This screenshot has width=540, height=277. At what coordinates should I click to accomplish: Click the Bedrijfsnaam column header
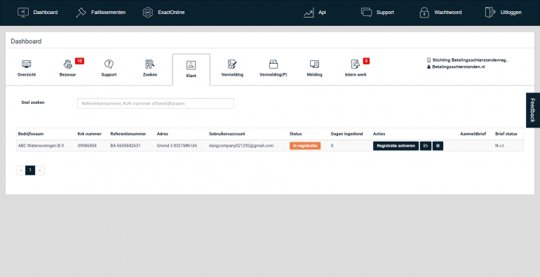click(x=31, y=134)
